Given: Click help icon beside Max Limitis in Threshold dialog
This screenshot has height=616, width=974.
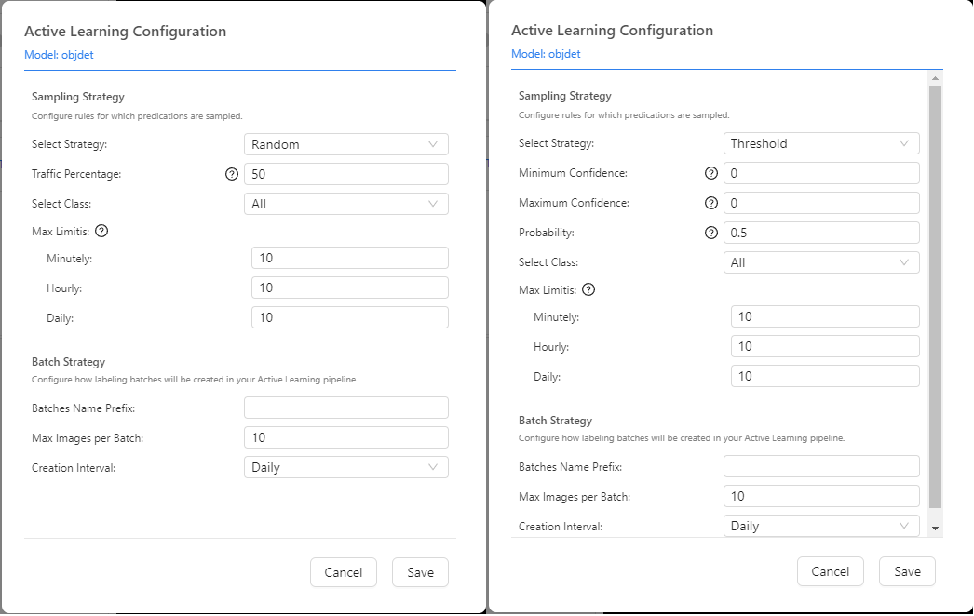Looking at the screenshot, I should coord(588,289).
